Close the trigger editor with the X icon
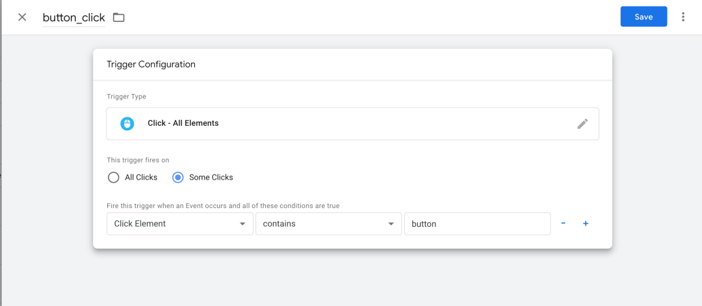The image size is (702, 306). point(22,18)
